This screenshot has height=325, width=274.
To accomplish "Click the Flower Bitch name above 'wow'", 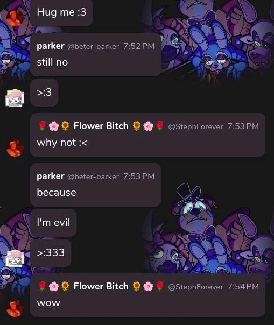I will [x=101, y=286].
